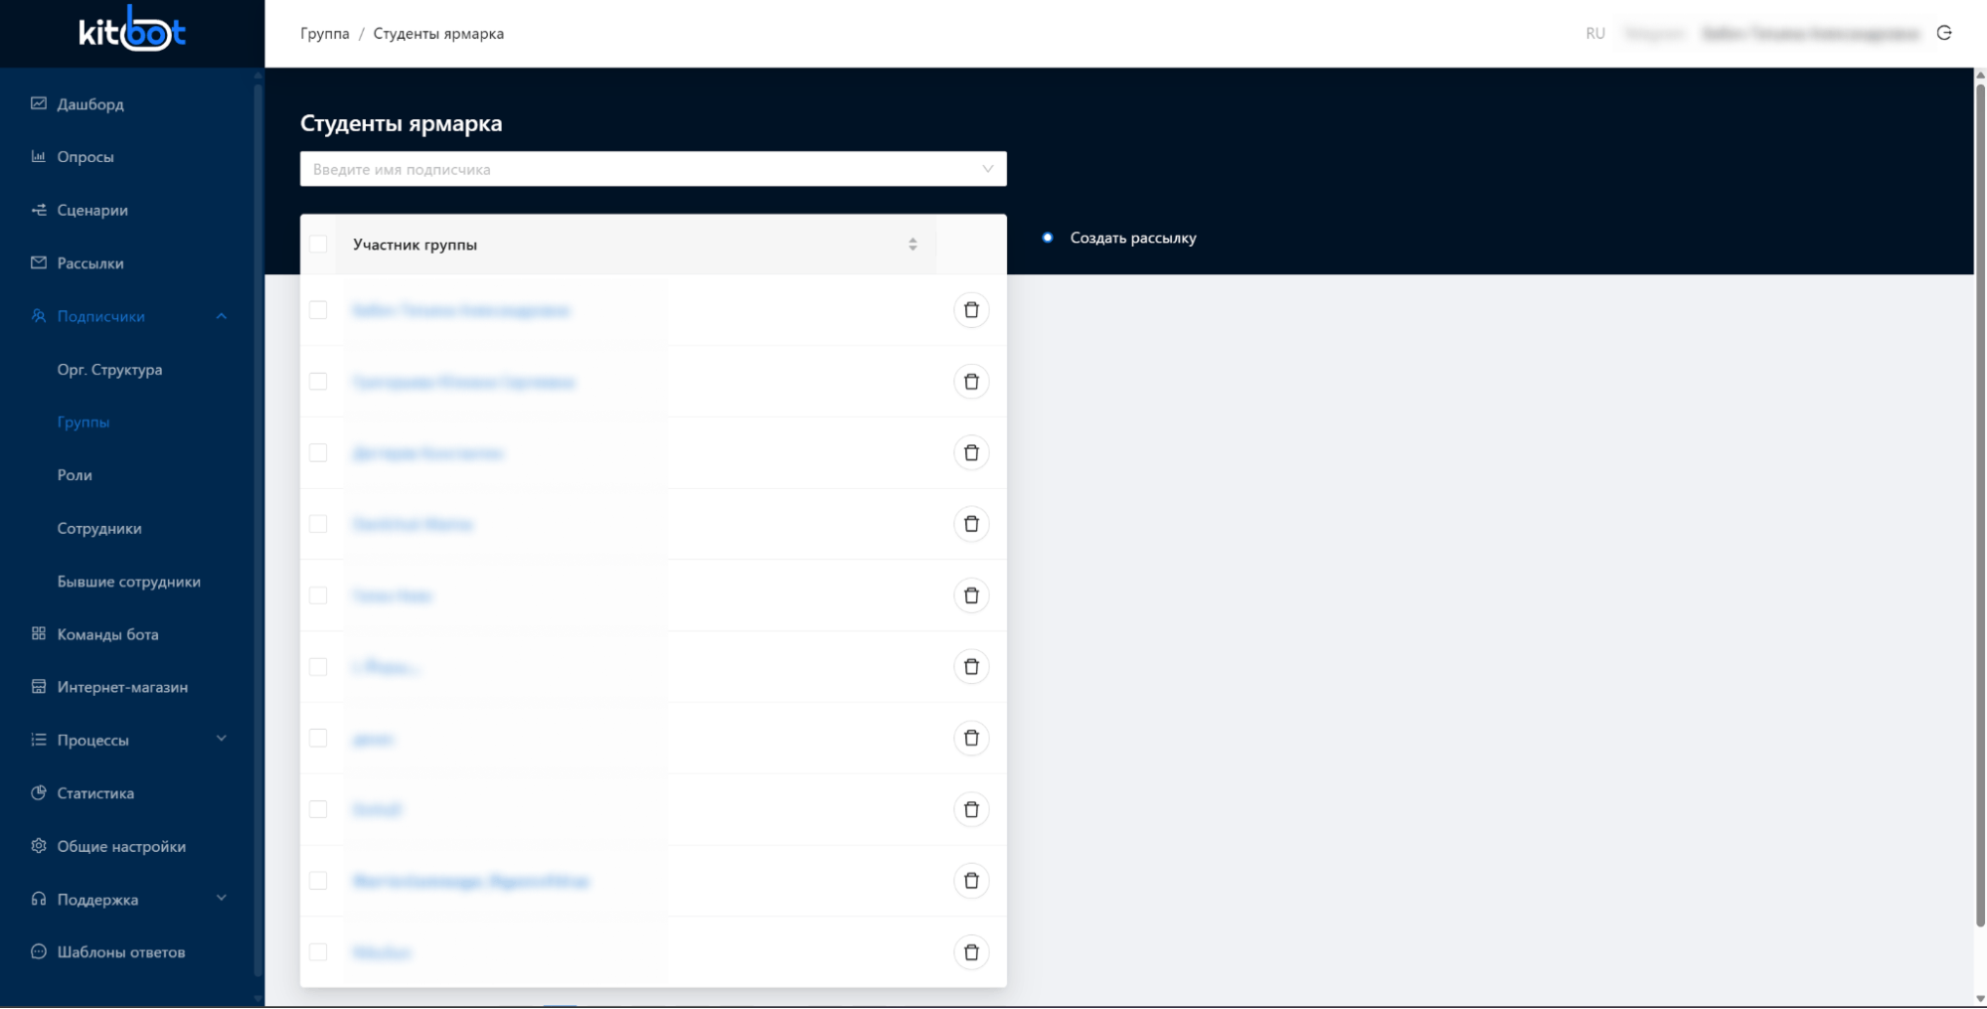Image resolution: width=1987 pixels, height=1009 pixels.
Task: Sort by Участник группы using the sort arrows
Action: 912,245
